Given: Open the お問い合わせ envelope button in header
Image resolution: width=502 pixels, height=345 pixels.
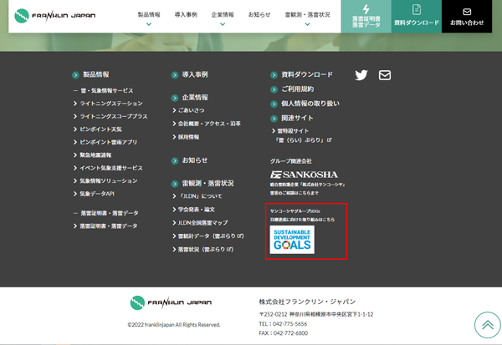Looking at the screenshot, I should [467, 16].
